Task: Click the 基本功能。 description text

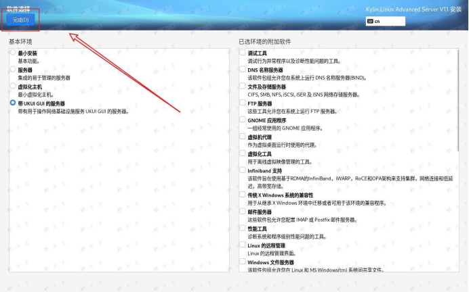Action: click(x=28, y=61)
